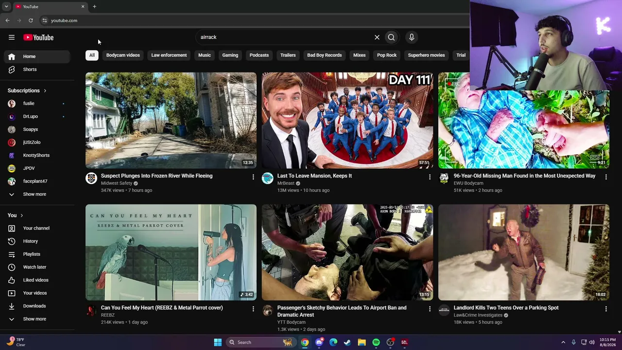Open Liked videos in the sidebar

pyautogui.click(x=37, y=280)
